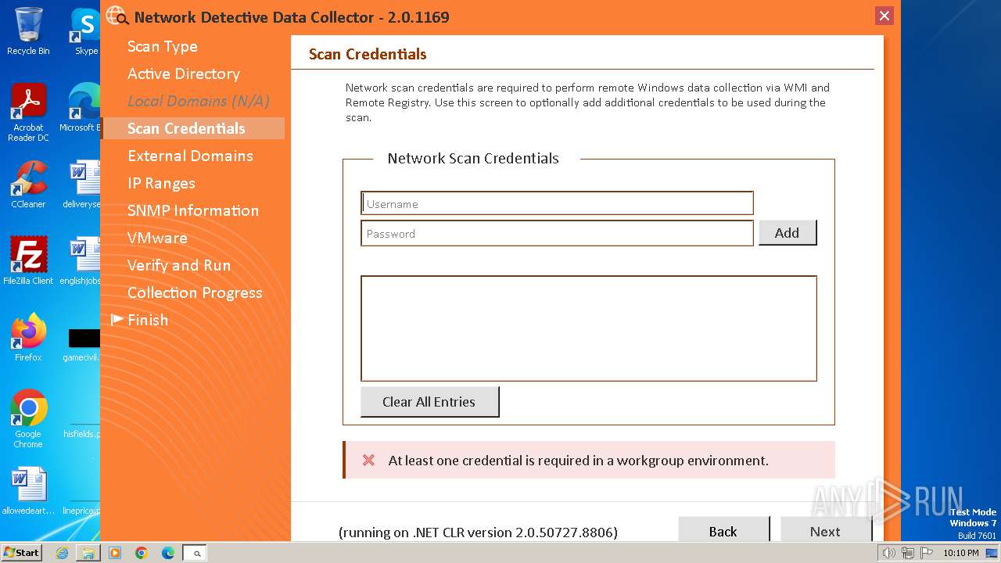Launch Firefox from the desktop
The height and width of the screenshot is (563, 1001).
coord(28,337)
